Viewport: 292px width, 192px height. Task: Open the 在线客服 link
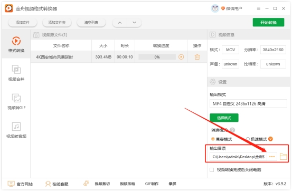(x=60, y=184)
